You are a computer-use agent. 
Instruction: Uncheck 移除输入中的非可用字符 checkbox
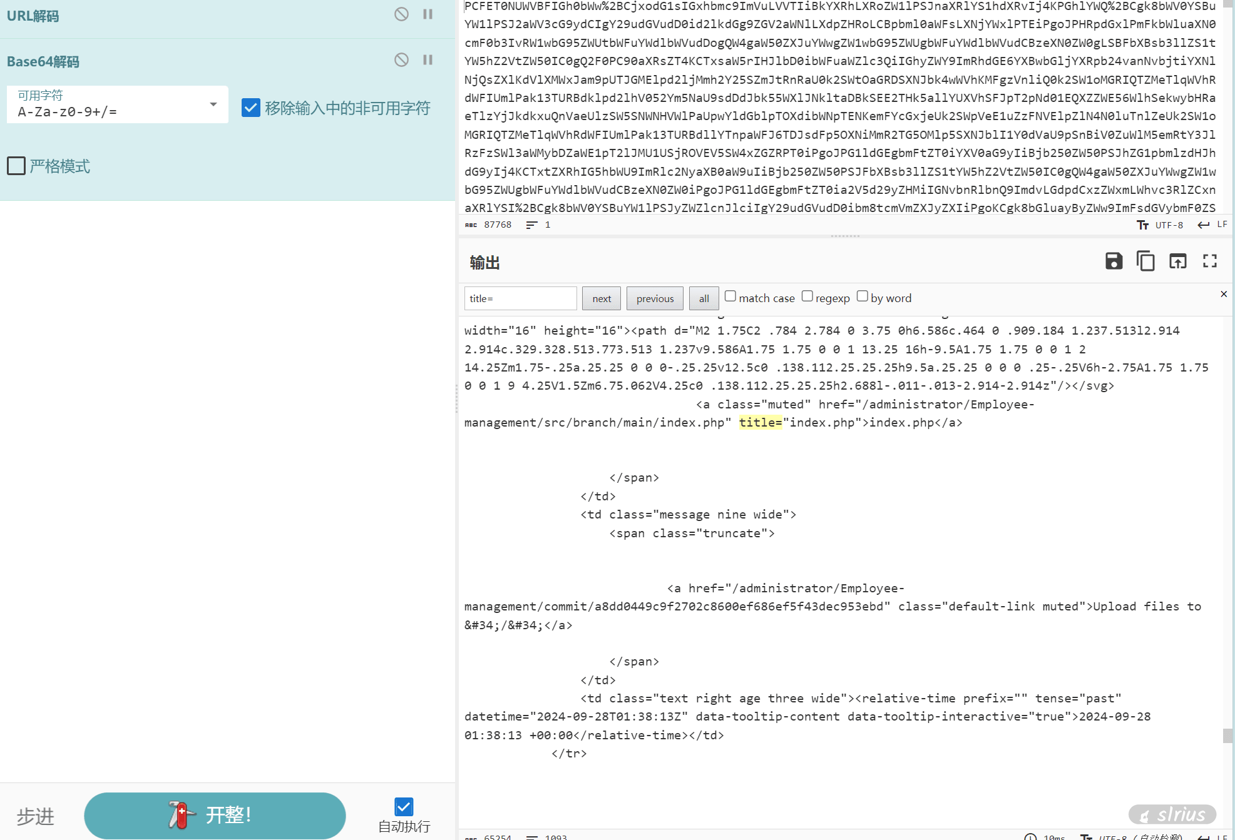pyautogui.click(x=251, y=108)
